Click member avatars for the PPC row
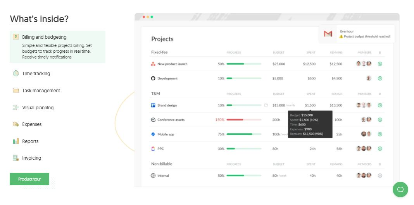 pos(364,149)
